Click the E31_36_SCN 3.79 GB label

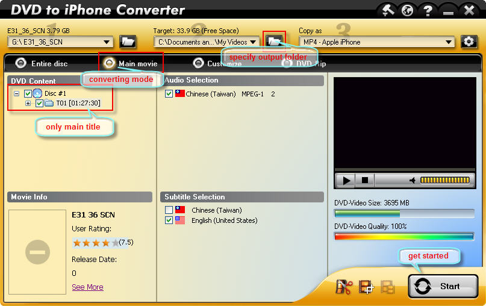(x=39, y=31)
